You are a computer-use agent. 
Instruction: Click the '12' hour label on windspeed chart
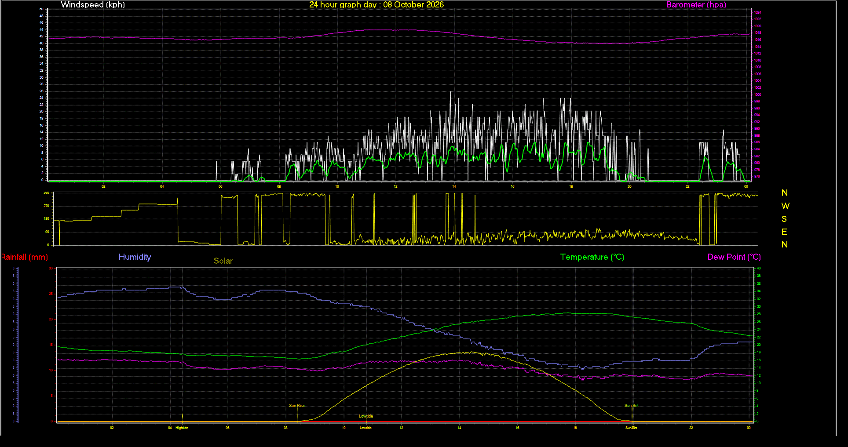click(x=395, y=186)
